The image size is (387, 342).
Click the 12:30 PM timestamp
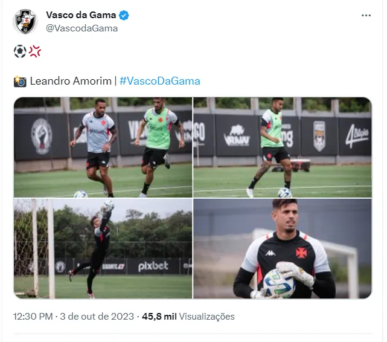pyautogui.click(x=33, y=316)
